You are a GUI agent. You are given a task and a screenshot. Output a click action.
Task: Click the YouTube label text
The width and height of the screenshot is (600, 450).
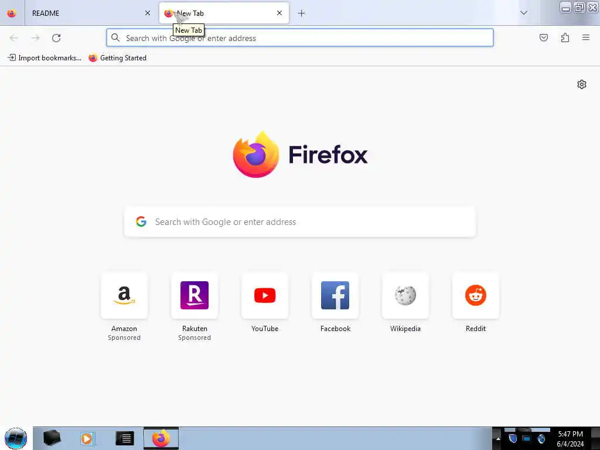(265, 329)
